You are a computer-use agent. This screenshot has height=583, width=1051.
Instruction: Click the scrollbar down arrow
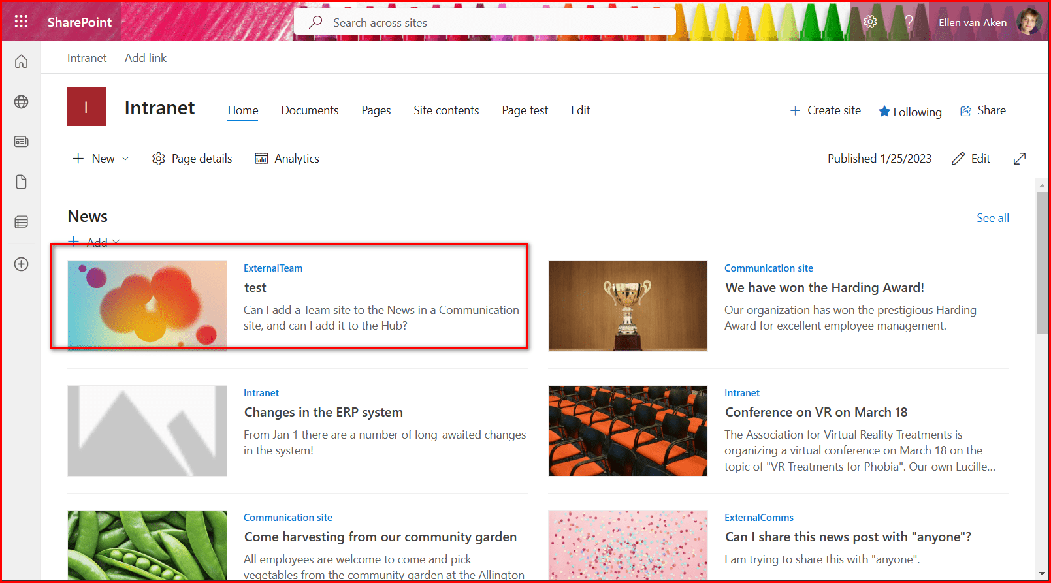pyautogui.click(x=1042, y=574)
